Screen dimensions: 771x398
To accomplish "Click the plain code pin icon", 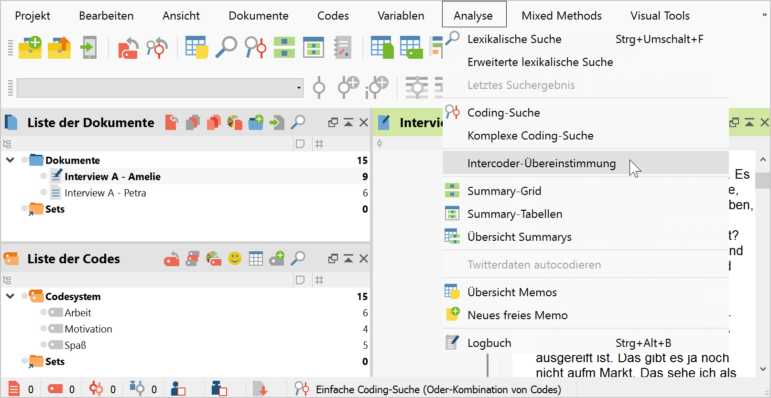I will click(x=319, y=88).
